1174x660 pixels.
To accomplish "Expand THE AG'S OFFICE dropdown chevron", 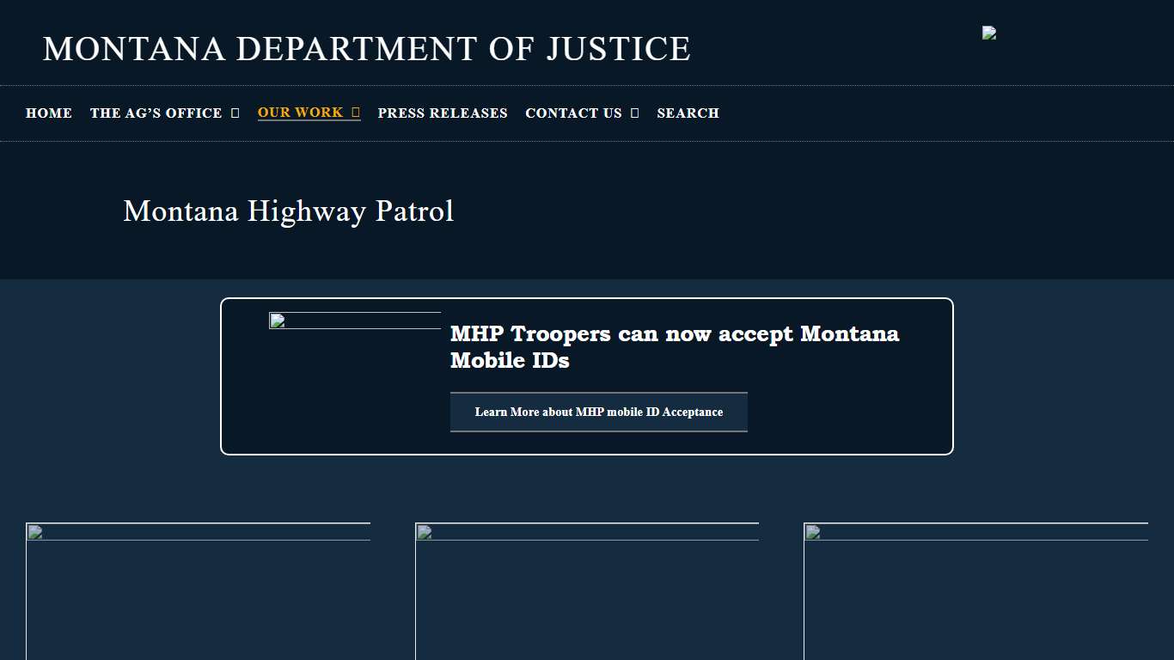I will pyautogui.click(x=235, y=113).
